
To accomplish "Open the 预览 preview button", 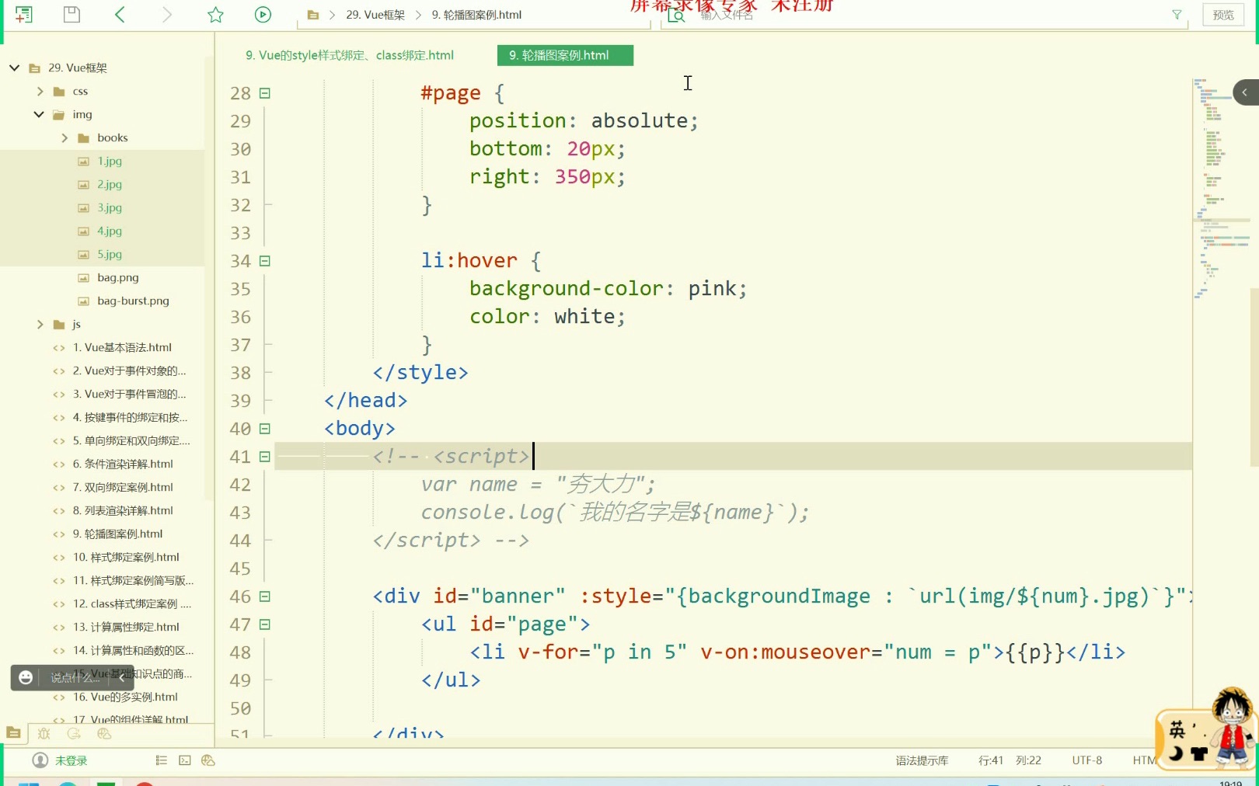I will pyautogui.click(x=1223, y=15).
